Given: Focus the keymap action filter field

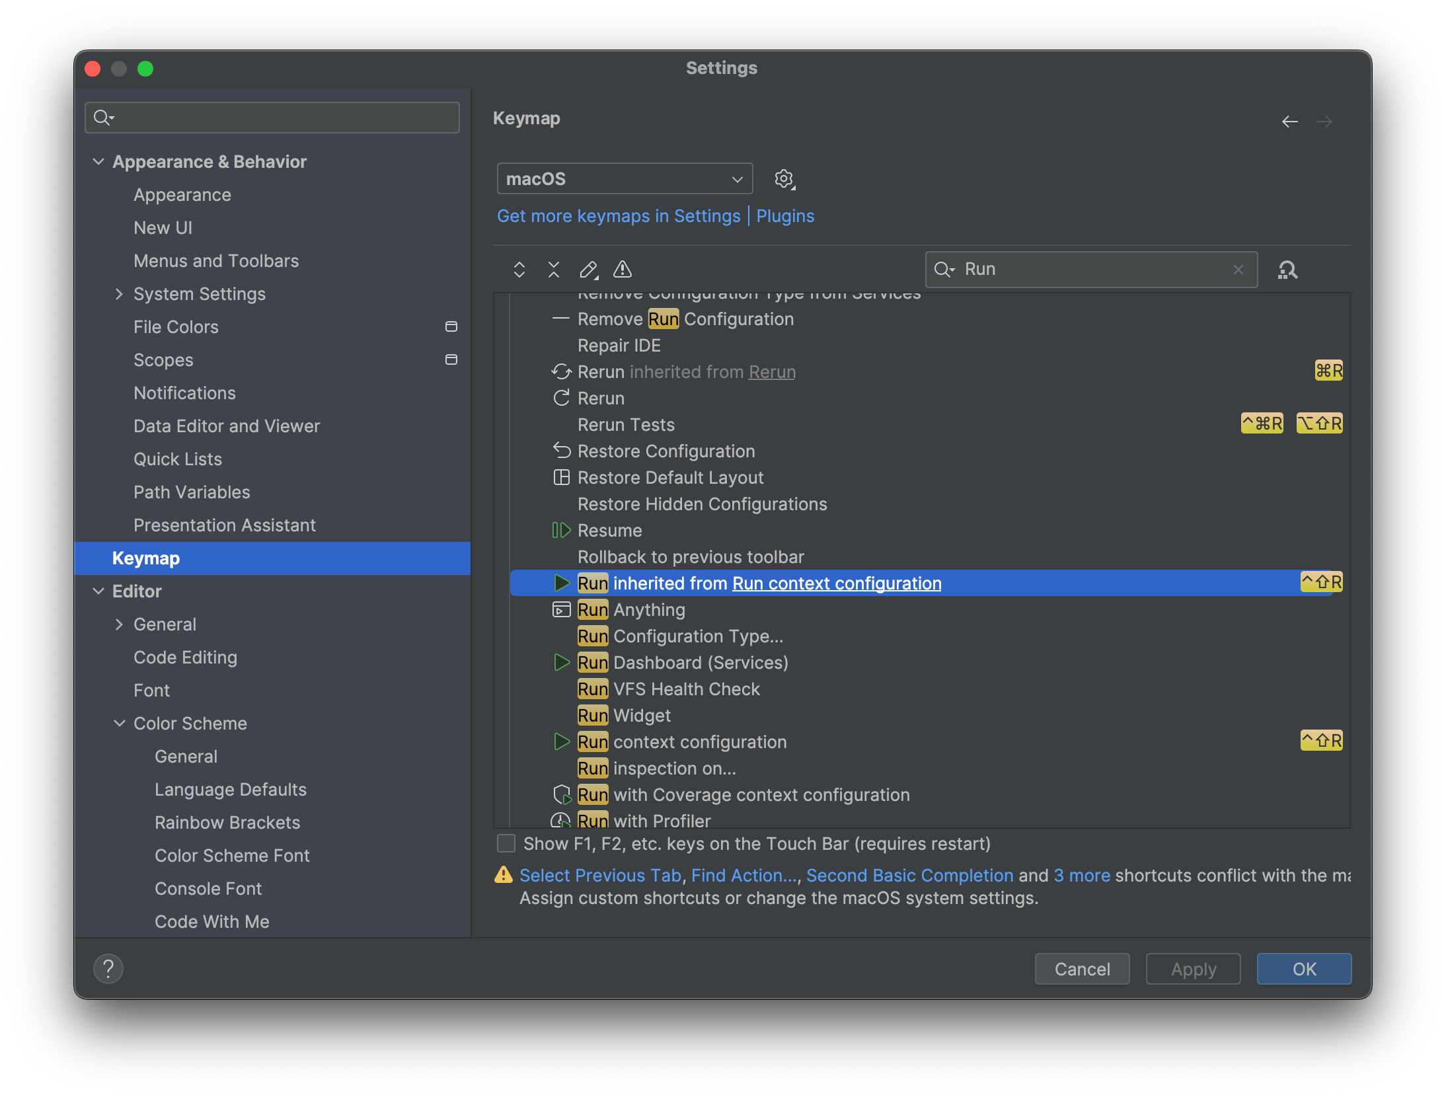Looking at the screenshot, I should tap(1091, 270).
